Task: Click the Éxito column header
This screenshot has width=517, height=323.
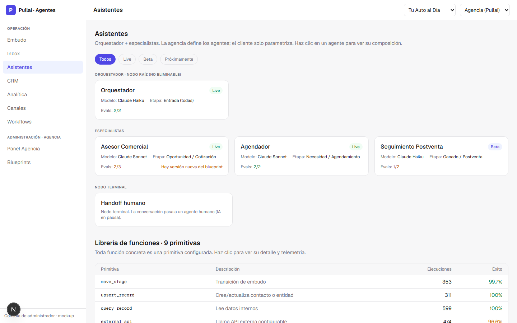Action: point(497,269)
